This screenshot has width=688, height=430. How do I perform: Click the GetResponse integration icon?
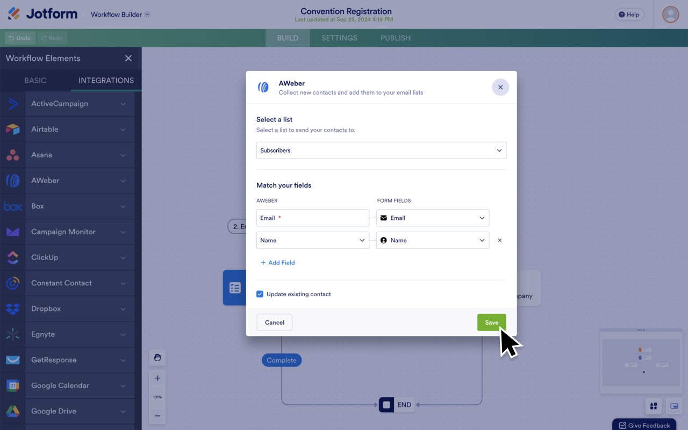13,360
